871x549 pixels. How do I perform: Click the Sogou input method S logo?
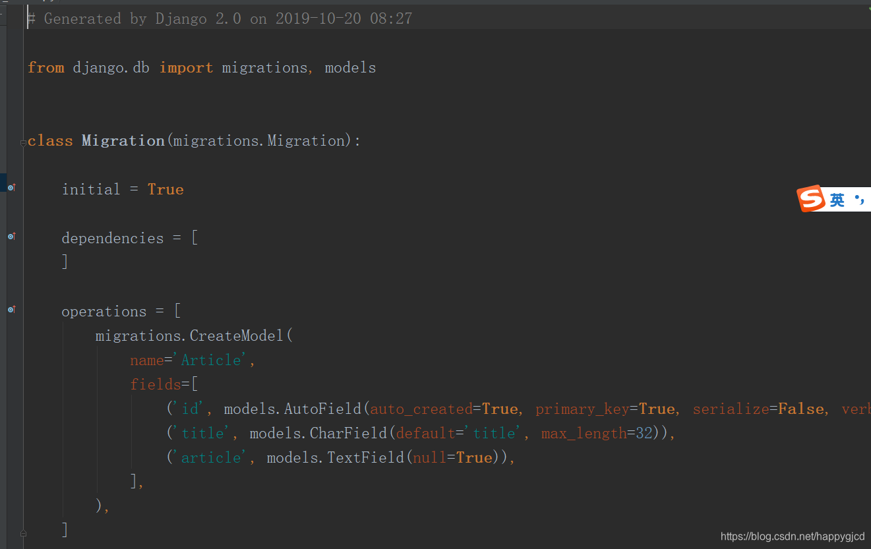tap(810, 198)
